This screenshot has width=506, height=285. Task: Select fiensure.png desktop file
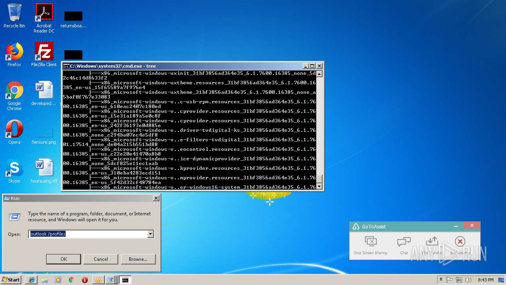click(x=44, y=135)
